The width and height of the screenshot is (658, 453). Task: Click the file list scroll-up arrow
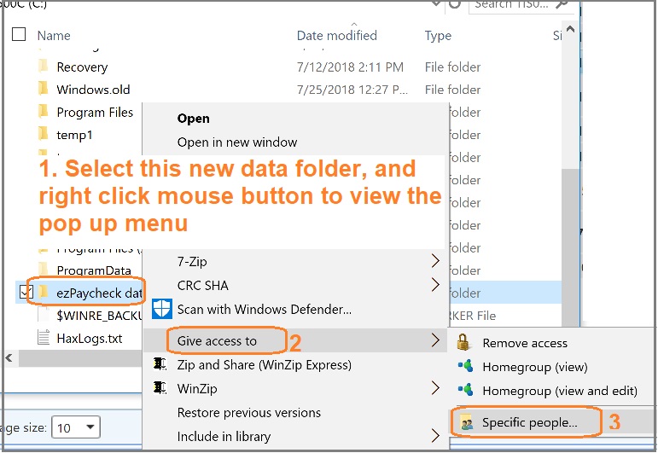click(570, 29)
